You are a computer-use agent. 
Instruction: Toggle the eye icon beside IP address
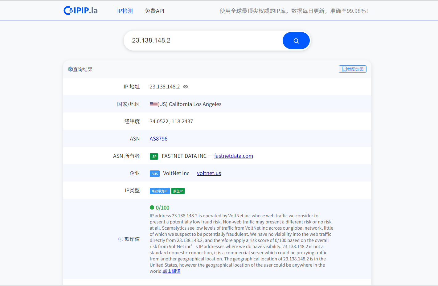pyautogui.click(x=186, y=87)
